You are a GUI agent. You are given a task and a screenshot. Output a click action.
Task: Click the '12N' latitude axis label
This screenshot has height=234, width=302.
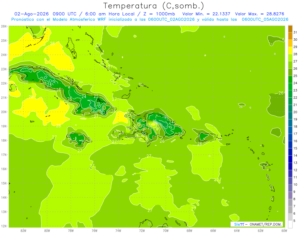click(4, 226)
